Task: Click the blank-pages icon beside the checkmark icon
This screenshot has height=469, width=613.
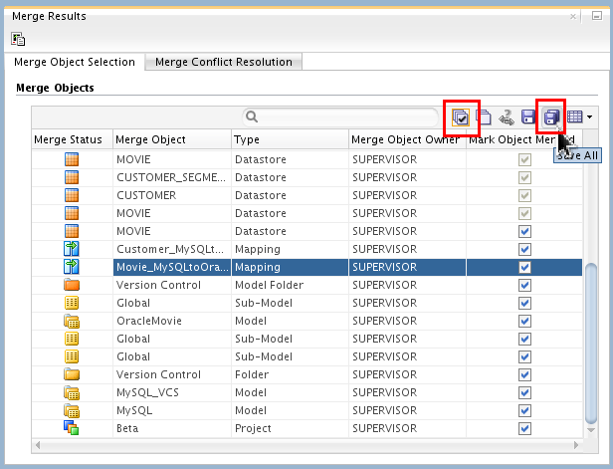Action: (484, 117)
